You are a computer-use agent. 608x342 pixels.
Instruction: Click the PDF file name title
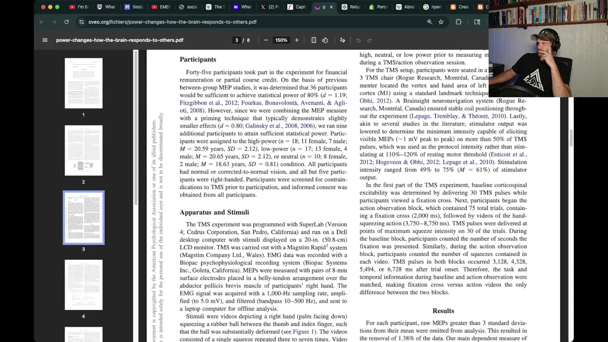(120, 40)
